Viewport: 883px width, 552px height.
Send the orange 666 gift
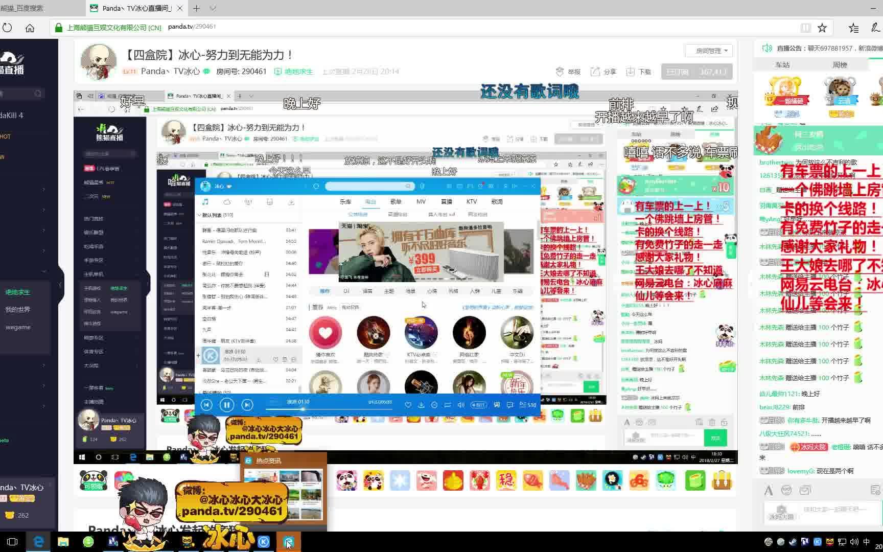[639, 480]
